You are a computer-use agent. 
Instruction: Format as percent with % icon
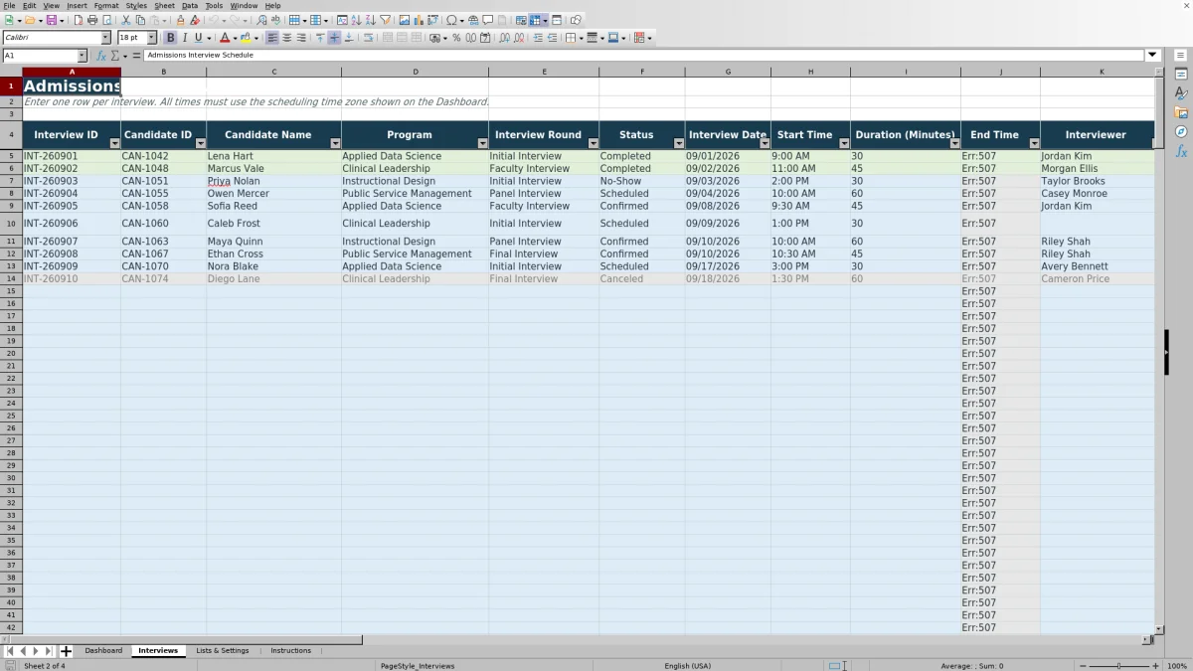(x=456, y=38)
